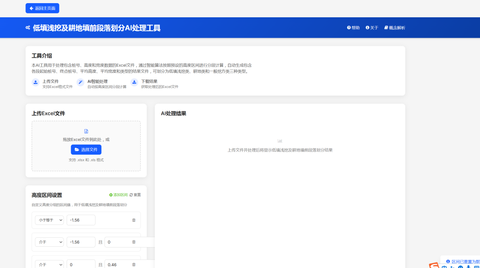Delete the interval between -1.56 and 0
480x268 pixels.
click(x=134, y=242)
